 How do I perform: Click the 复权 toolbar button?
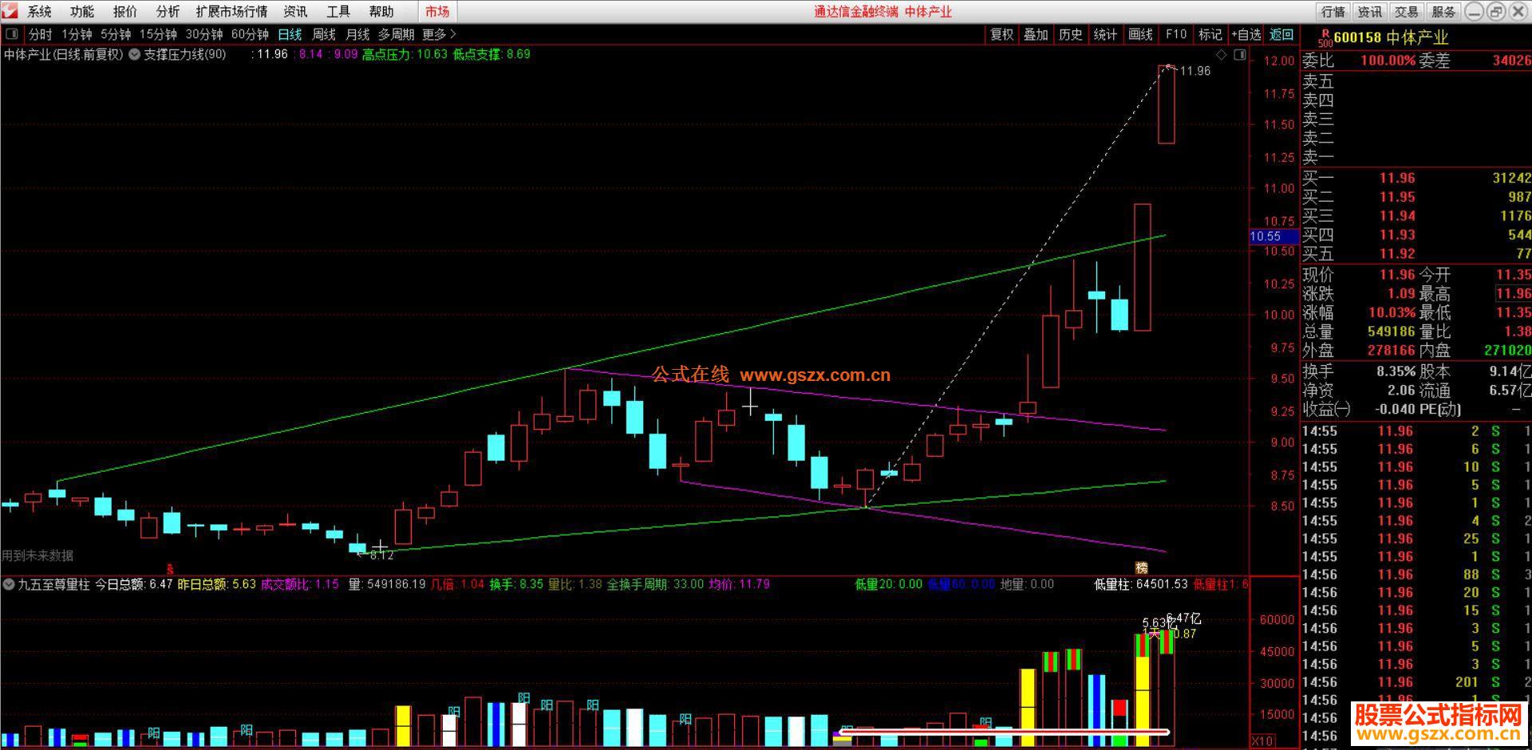pyautogui.click(x=1001, y=34)
